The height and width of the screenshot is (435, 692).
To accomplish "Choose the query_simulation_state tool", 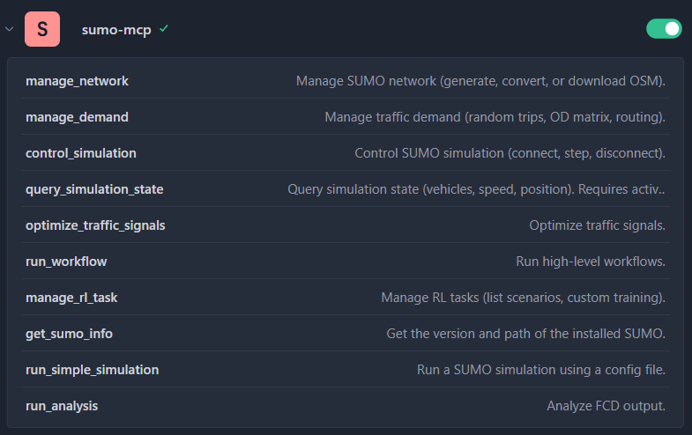I will (94, 189).
